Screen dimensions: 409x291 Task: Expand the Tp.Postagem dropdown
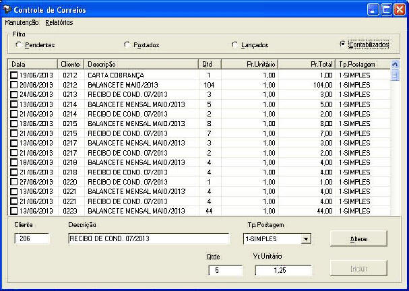[306, 239]
